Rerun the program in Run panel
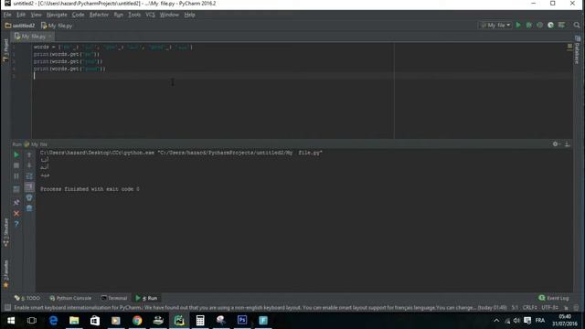 [x=16, y=154]
